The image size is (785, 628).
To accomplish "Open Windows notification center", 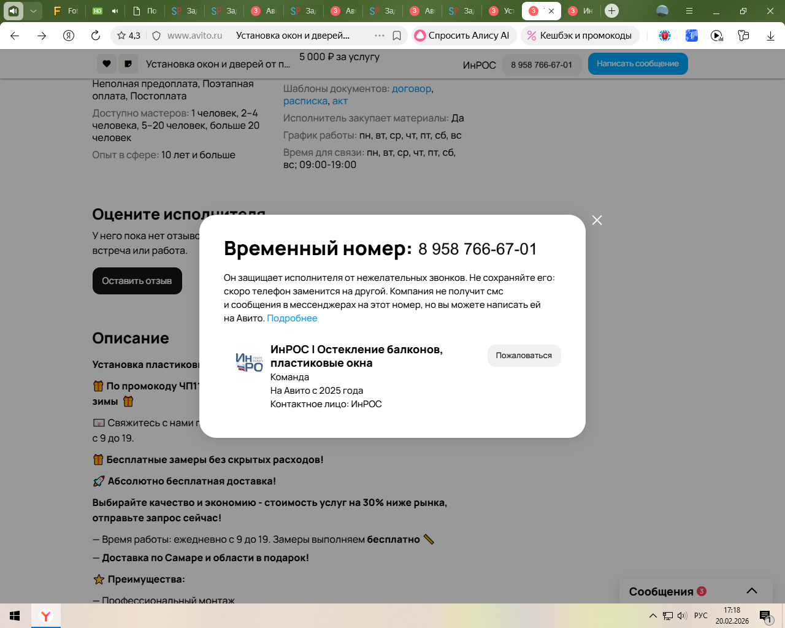I will point(766,616).
